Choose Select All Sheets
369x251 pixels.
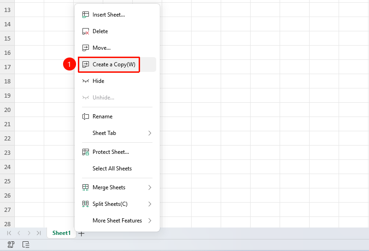tap(117, 169)
